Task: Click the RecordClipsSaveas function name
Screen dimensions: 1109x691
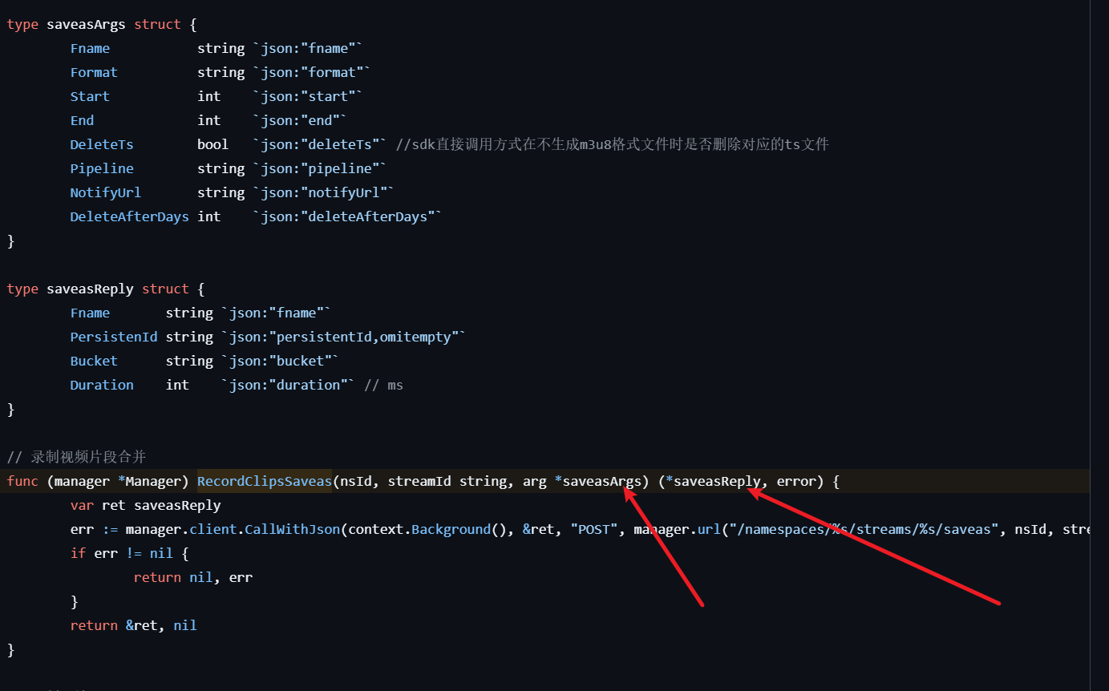Action: pyautogui.click(x=265, y=481)
